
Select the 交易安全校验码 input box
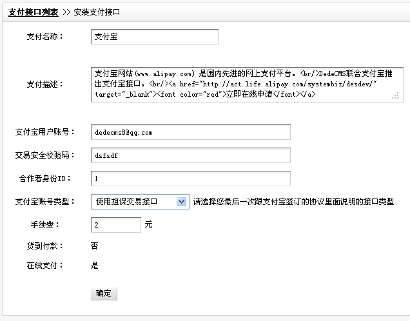191,155
